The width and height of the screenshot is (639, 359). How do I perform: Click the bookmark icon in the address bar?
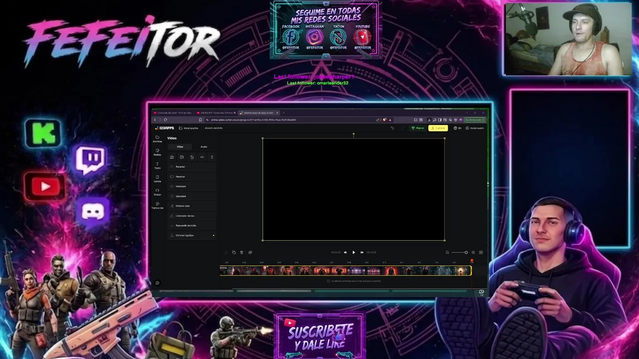coord(200,120)
